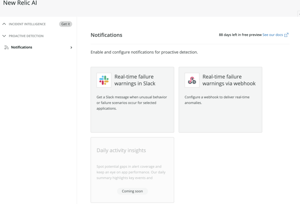This screenshot has height=204, width=300.
Task: Click the Enable and configure notifications text
Action: [x=144, y=52]
